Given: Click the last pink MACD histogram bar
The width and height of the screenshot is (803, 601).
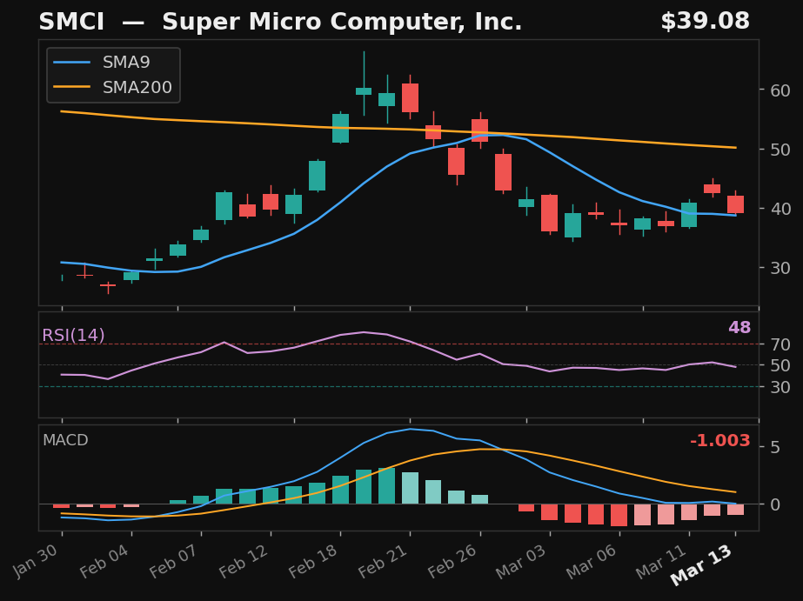Looking at the screenshot, I should click(735, 510).
